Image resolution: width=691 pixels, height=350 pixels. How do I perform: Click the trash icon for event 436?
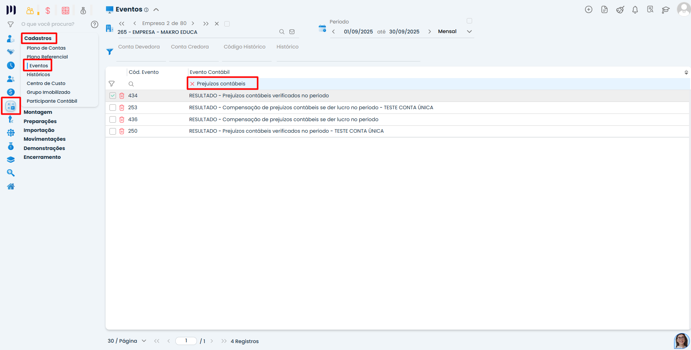tap(122, 120)
